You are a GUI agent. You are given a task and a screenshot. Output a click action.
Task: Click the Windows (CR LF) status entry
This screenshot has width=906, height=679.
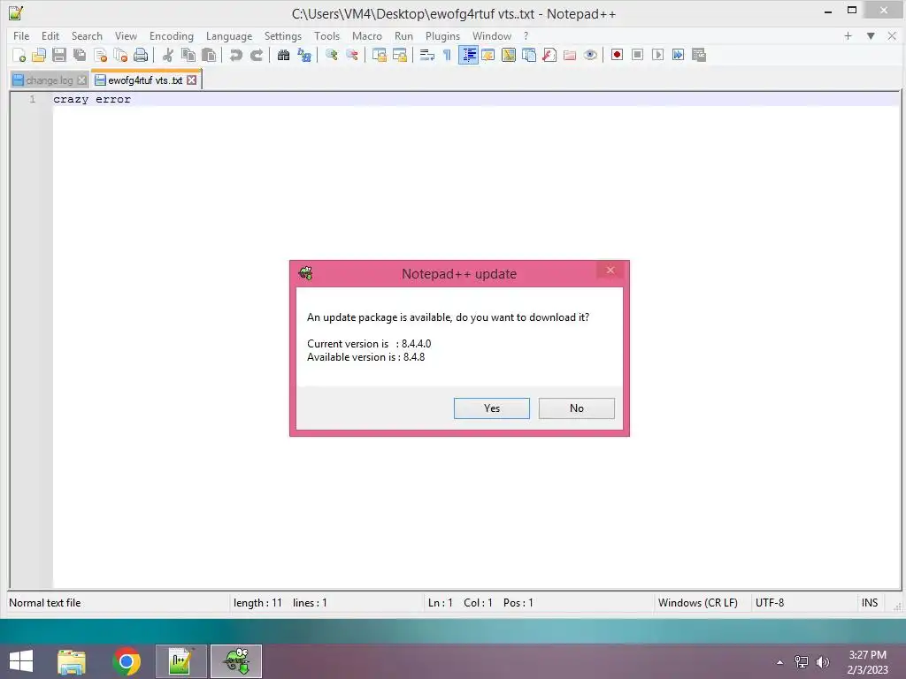[697, 603]
